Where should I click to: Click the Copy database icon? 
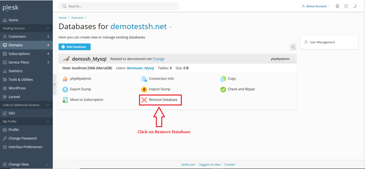click(223, 79)
